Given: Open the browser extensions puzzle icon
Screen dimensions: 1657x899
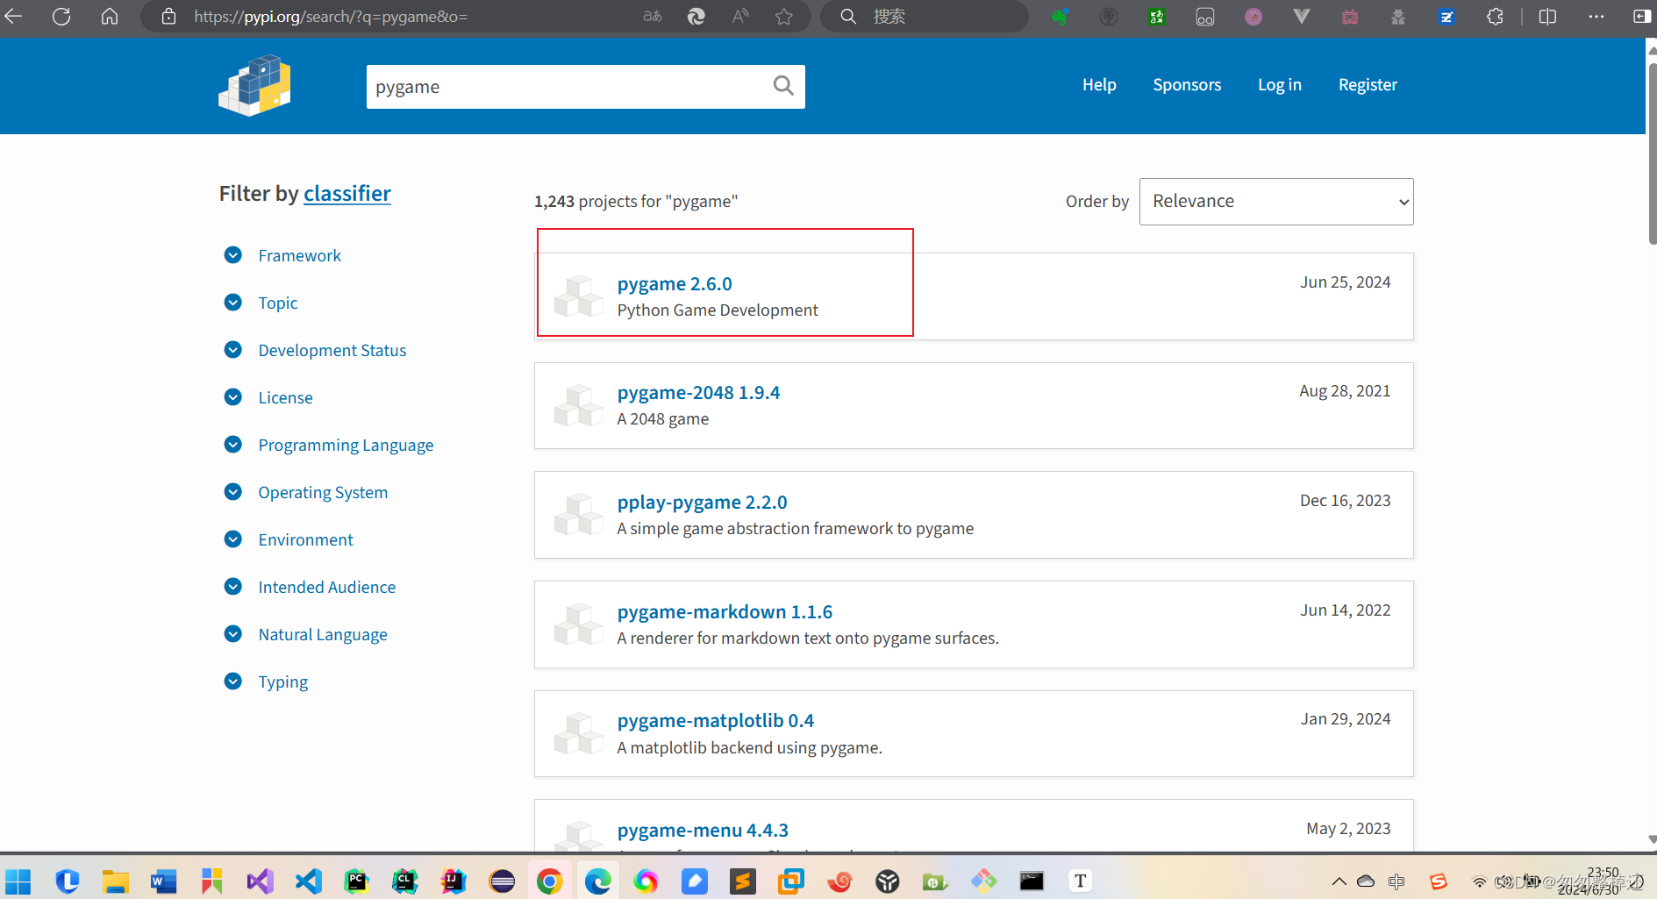Looking at the screenshot, I should tap(1496, 17).
